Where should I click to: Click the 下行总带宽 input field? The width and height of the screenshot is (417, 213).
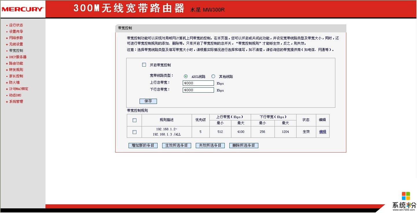point(198,90)
